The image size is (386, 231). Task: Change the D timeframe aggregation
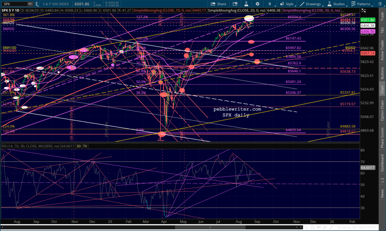click(x=270, y=4)
